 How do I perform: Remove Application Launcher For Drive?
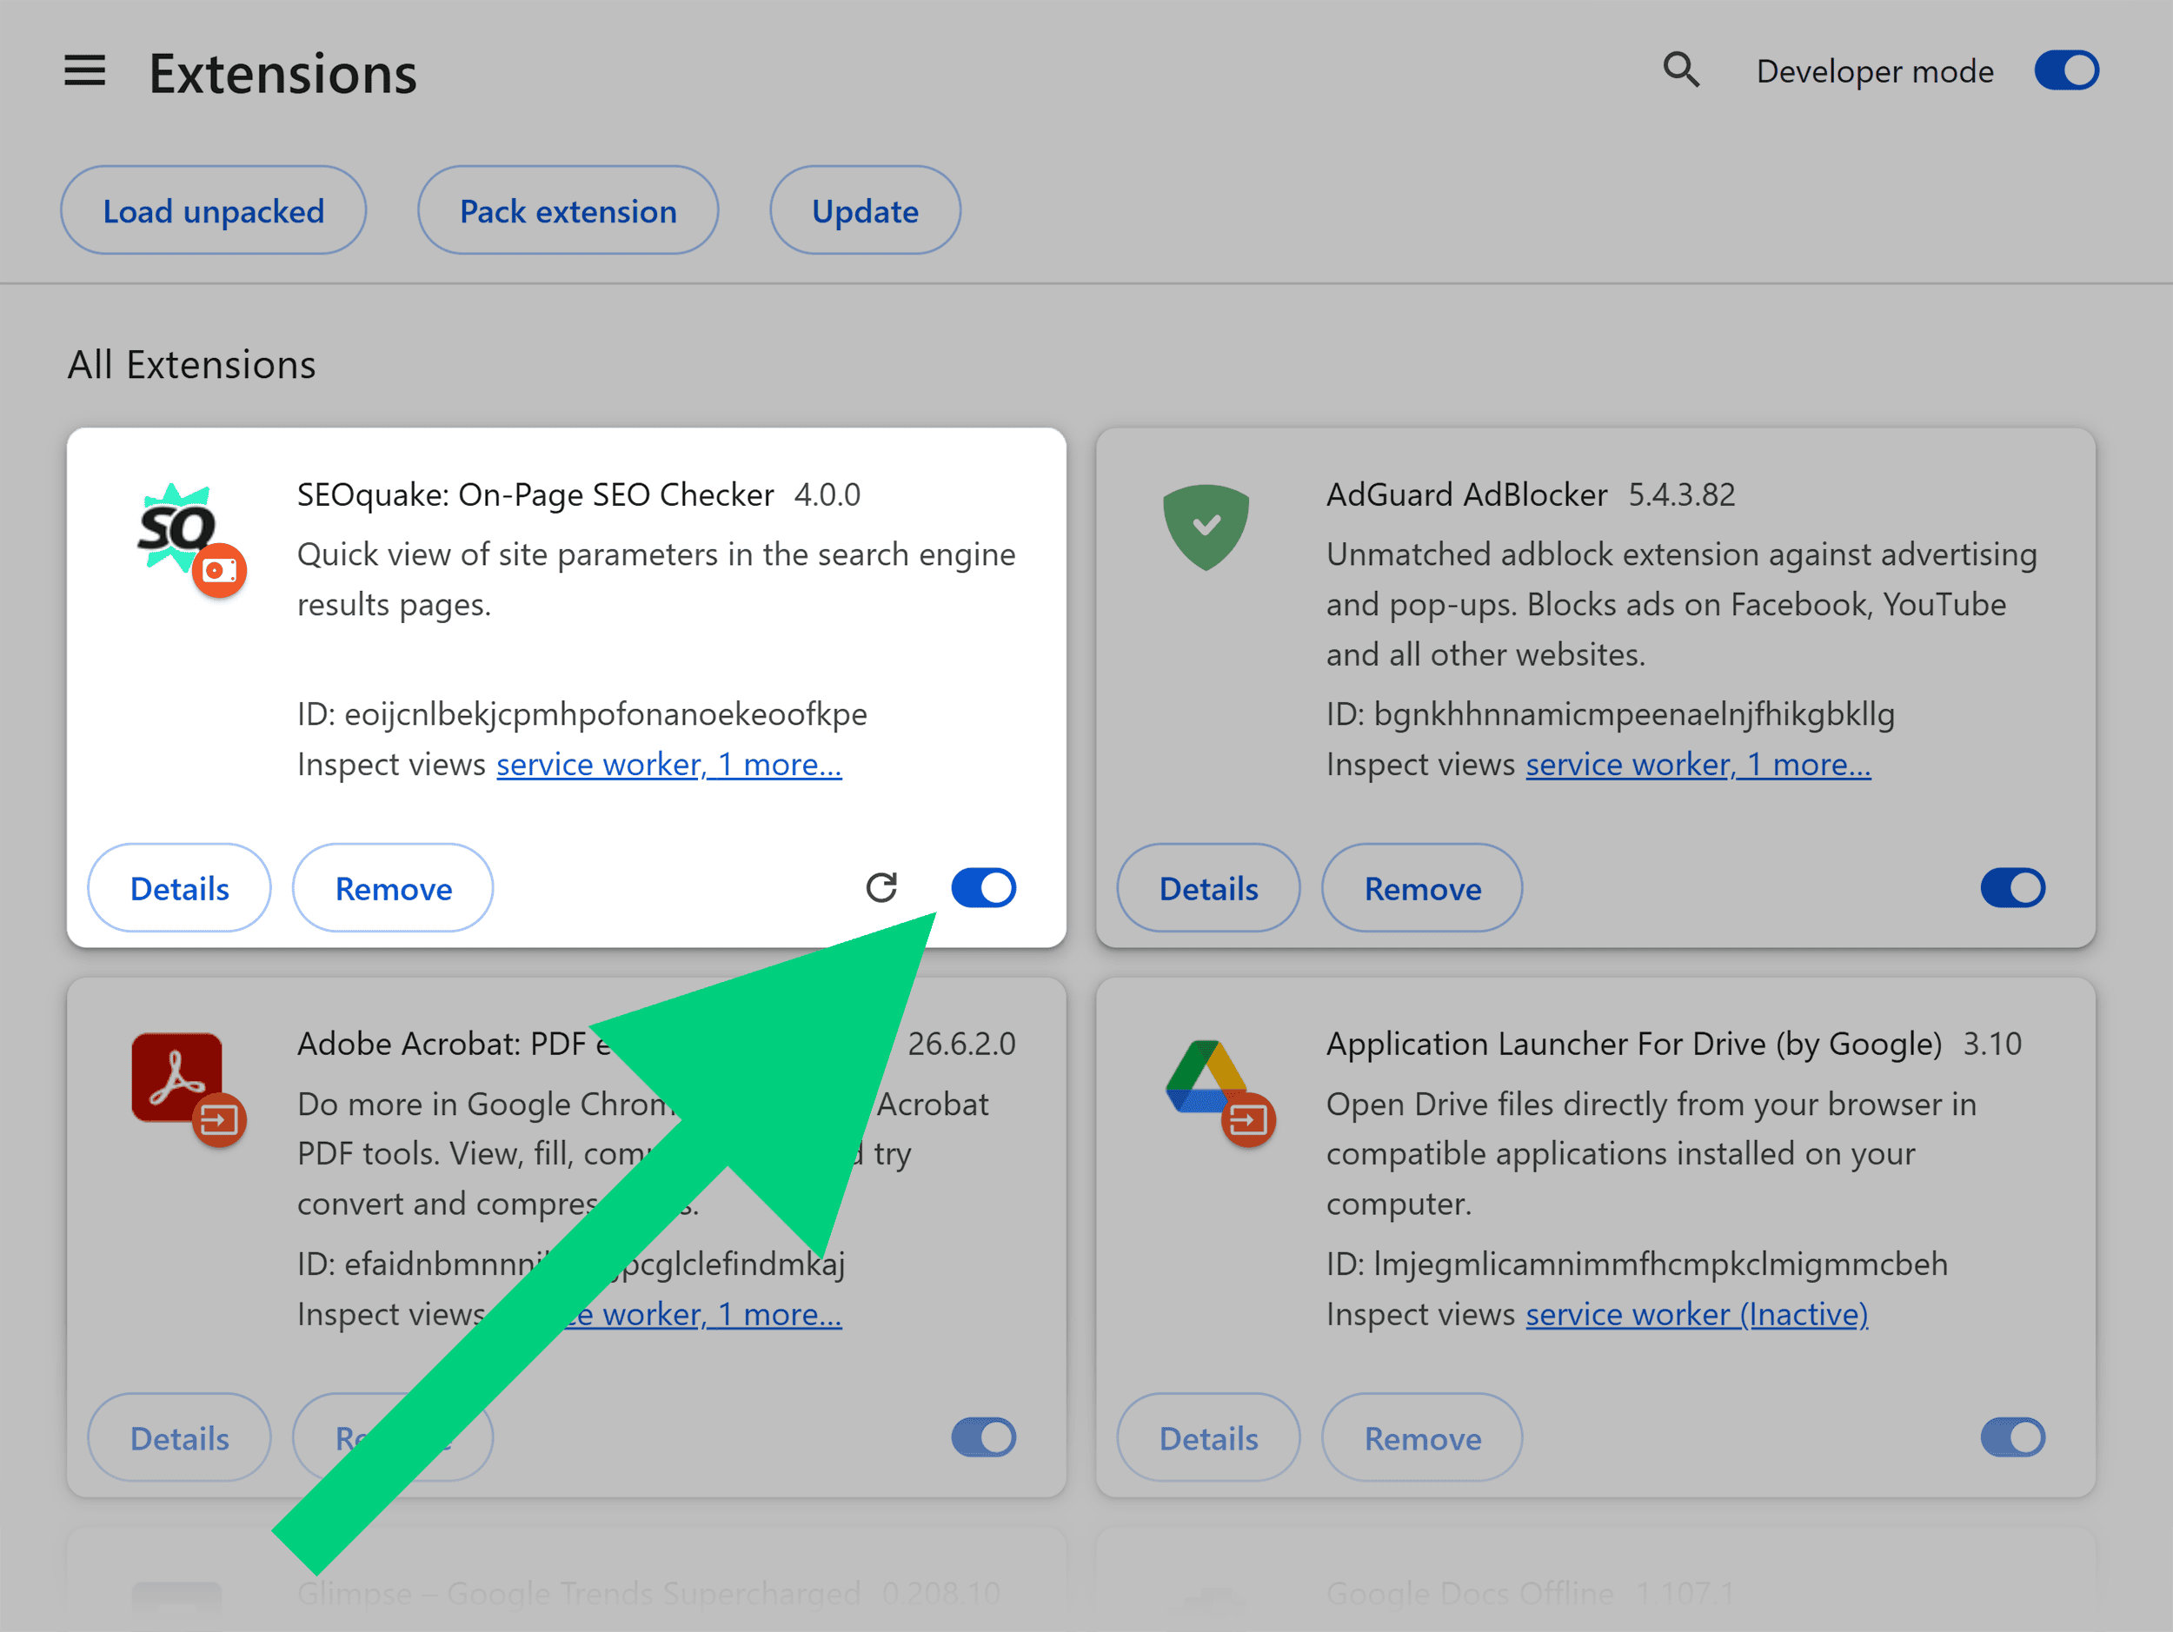tap(1423, 1437)
